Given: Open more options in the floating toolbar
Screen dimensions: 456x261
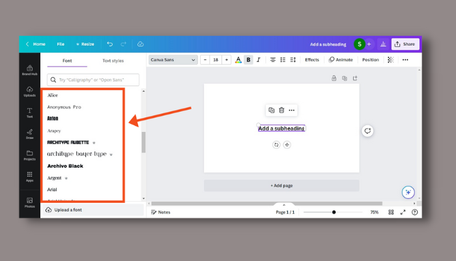Looking at the screenshot, I should 292,110.
